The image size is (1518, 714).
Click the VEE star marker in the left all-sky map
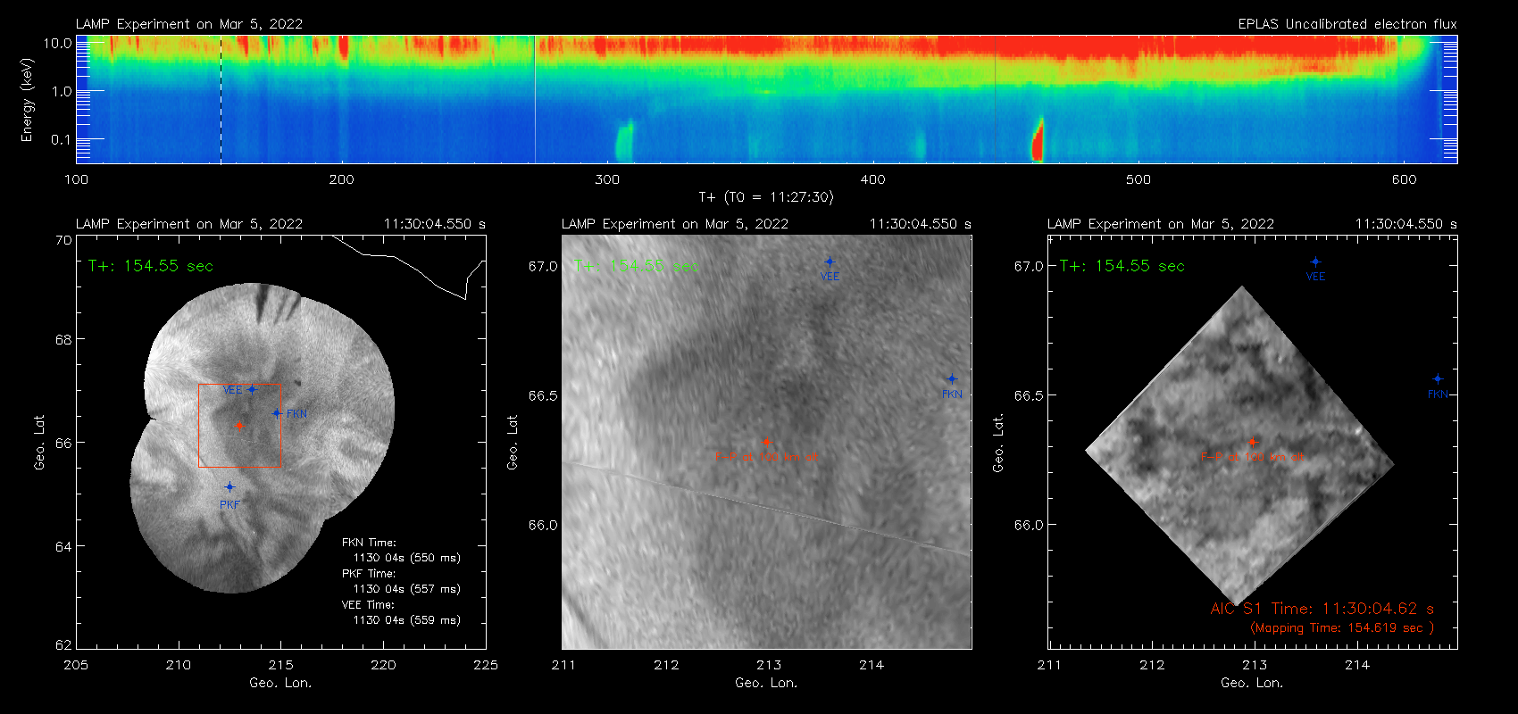(x=252, y=389)
